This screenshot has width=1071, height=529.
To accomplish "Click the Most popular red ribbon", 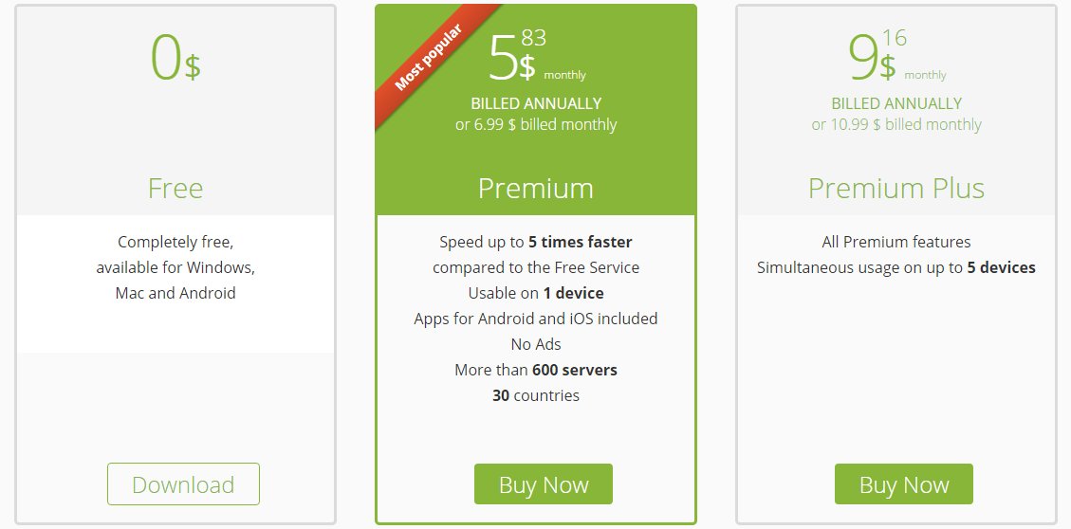I will tap(429, 58).
